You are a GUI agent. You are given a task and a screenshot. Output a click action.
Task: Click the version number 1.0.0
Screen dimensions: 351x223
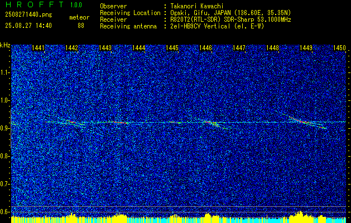tap(76, 4)
